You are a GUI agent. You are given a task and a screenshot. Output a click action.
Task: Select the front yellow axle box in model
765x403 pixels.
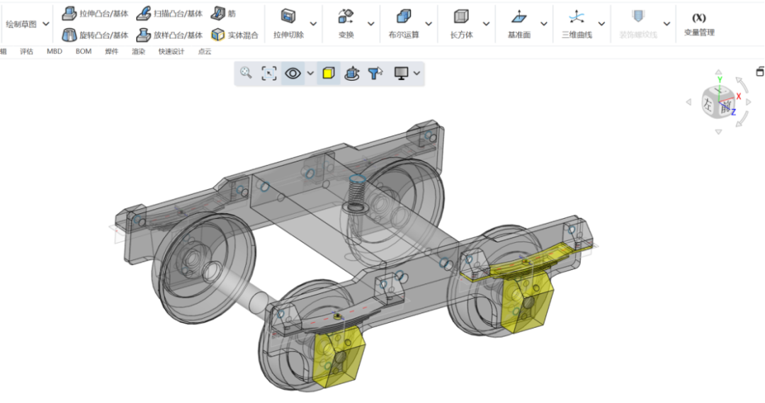(339, 357)
